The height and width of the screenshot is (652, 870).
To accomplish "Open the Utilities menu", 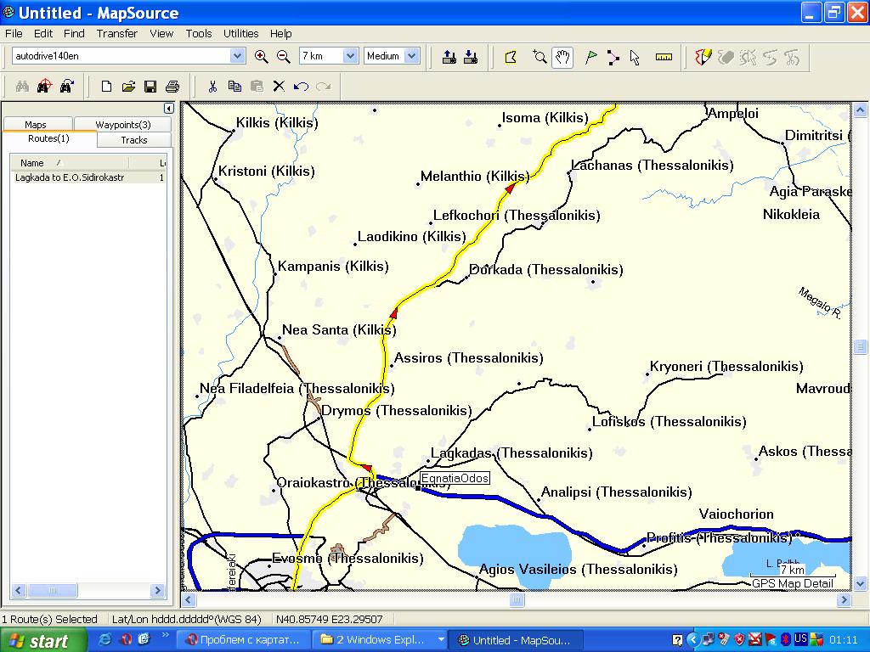I will (240, 34).
